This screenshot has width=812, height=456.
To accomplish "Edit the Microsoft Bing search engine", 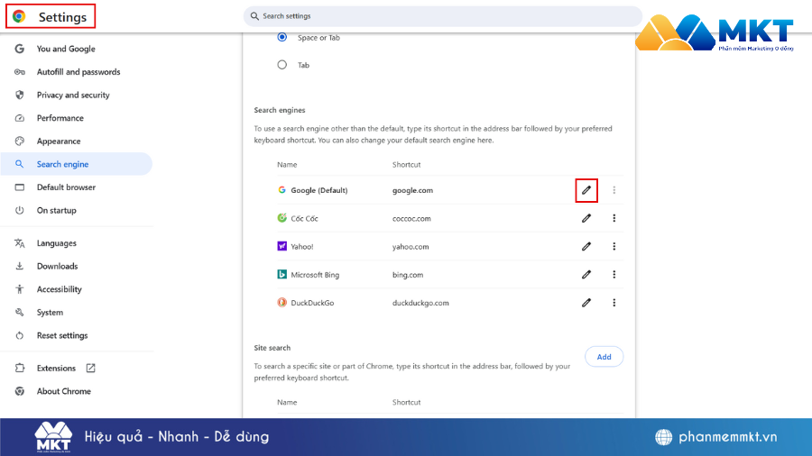I will coord(586,275).
